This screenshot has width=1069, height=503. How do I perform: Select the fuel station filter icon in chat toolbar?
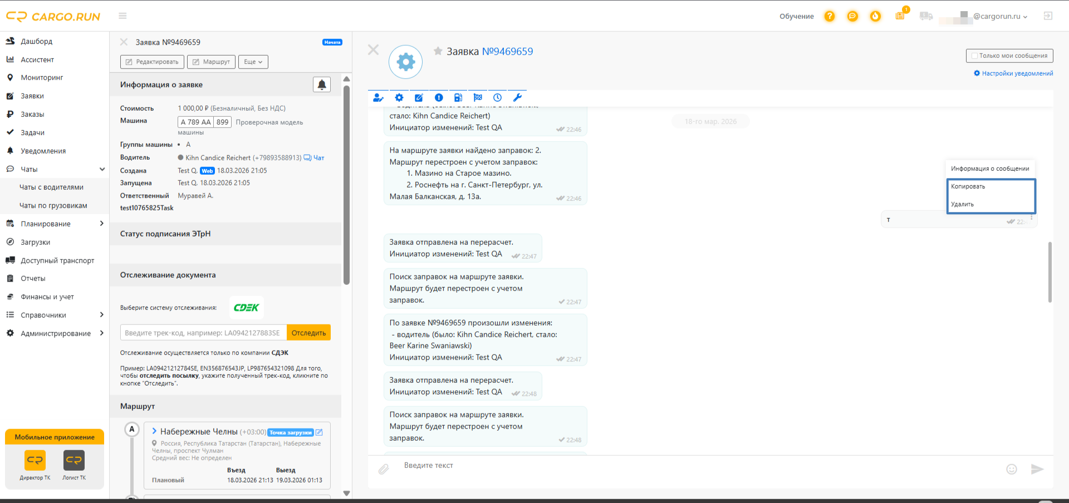click(x=458, y=98)
